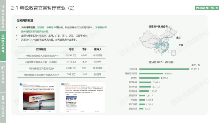Click the 北京 label on the map
This screenshot has width=219, height=123.
(178, 38)
